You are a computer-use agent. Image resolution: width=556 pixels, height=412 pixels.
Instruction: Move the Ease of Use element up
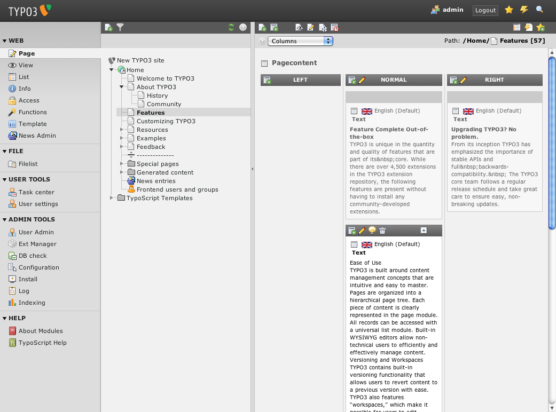[x=424, y=231]
